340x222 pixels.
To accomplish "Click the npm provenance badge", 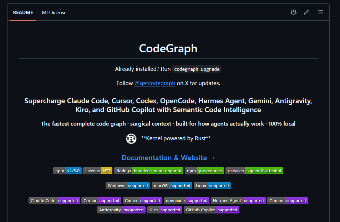I will [204, 171].
